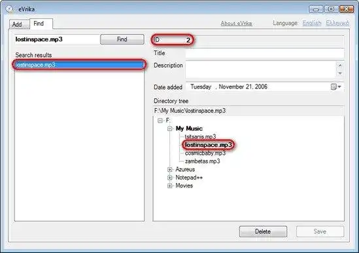Minimize the eVrika window
Viewport: 359px width, 253px height.
tap(316, 9)
